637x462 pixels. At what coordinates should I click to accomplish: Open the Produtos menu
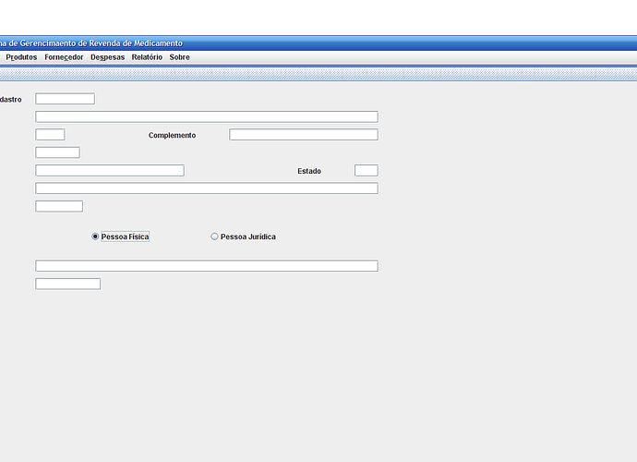pos(21,57)
